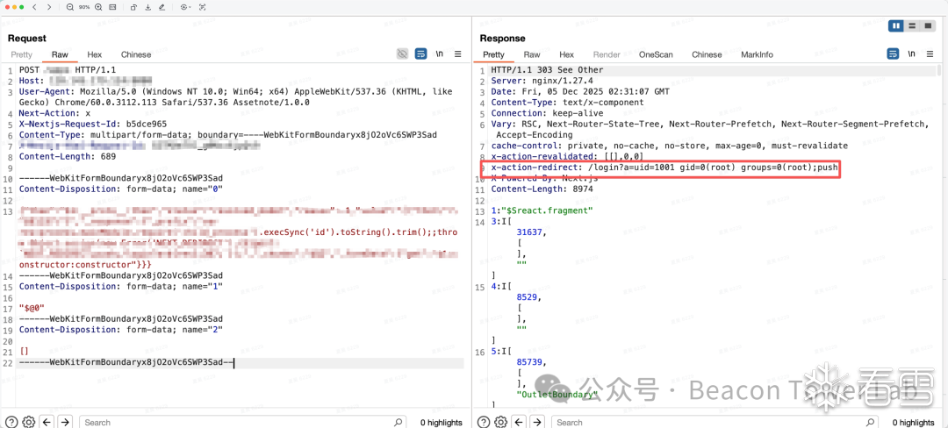Click the markup pencil icon

(162, 7)
